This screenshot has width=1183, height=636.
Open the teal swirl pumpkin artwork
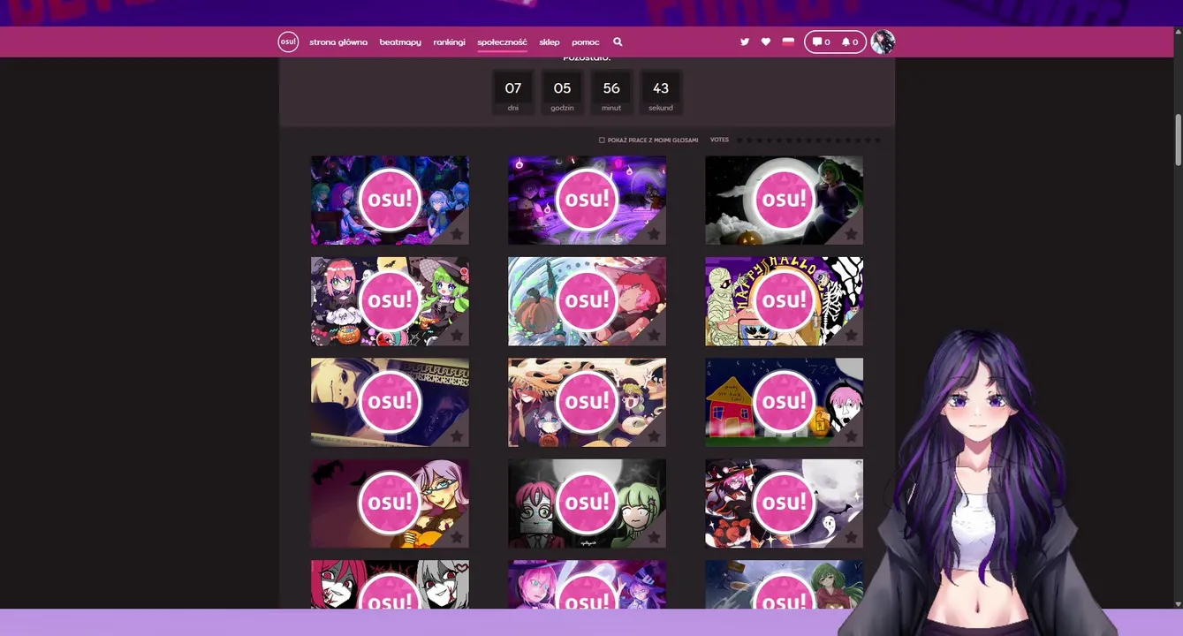pos(587,301)
